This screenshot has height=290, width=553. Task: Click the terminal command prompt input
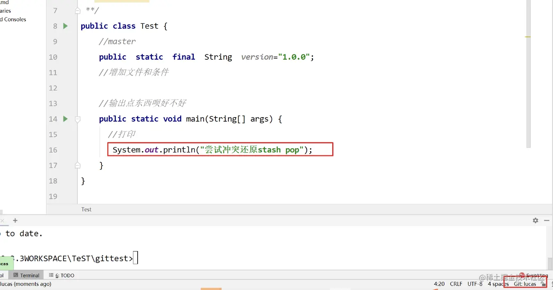[136, 258]
